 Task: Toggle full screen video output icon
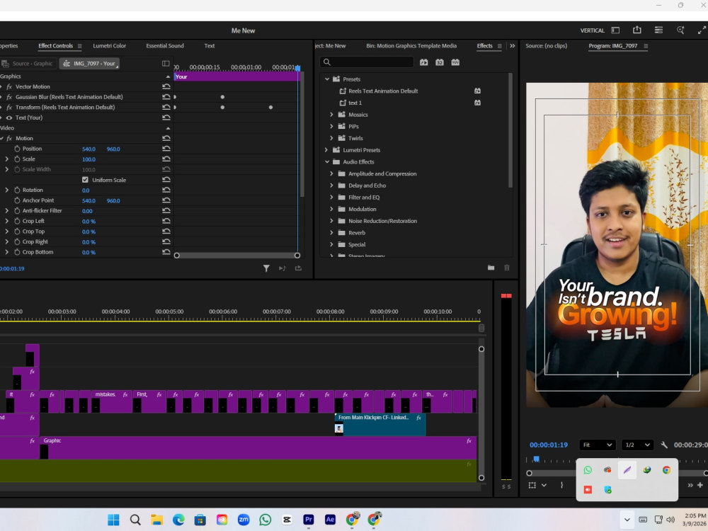coord(702,30)
